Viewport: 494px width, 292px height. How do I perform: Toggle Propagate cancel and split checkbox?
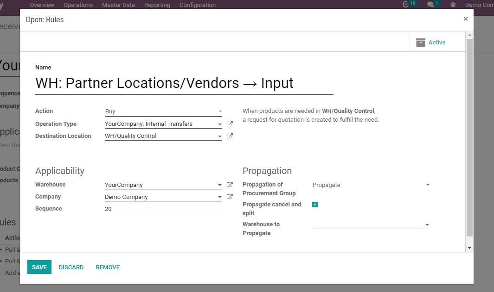pyautogui.click(x=315, y=204)
